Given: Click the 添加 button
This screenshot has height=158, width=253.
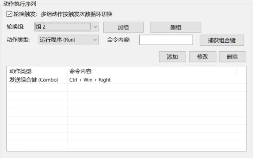Looking at the screenshot, I should tap(172, 57).
